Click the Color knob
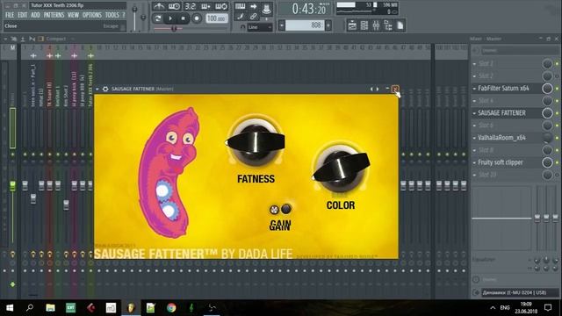Image resolution: width=562 pixels, height=316 pixels. (x=341, y=168)
